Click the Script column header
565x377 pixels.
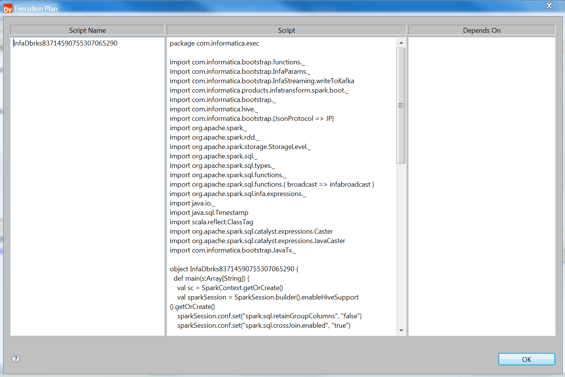pyautogui.click(x=286, y=30)
